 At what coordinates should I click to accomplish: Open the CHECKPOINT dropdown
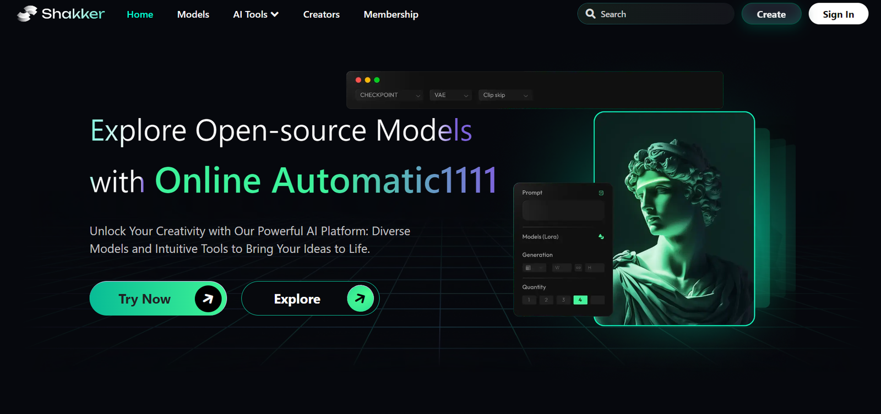389,95
